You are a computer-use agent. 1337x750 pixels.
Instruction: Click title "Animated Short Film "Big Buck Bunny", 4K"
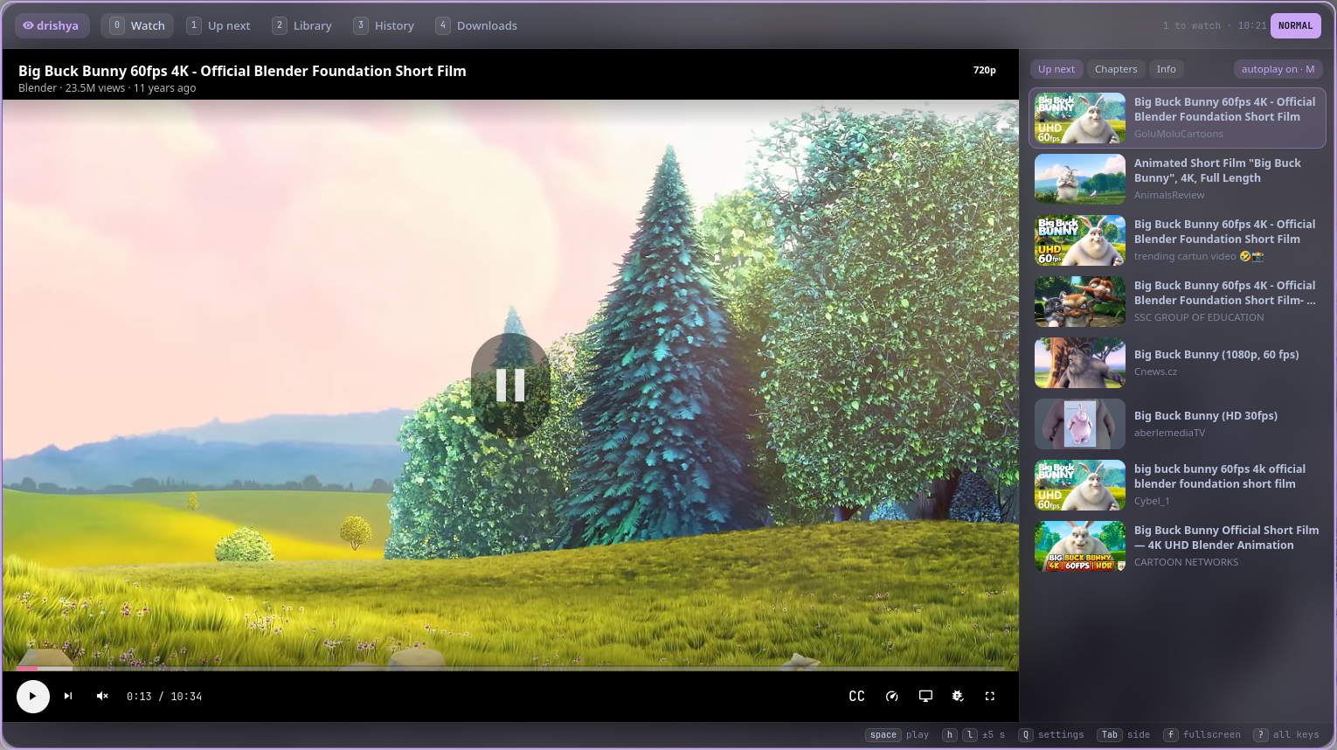pyautogui.click(x=1217, y=170)
